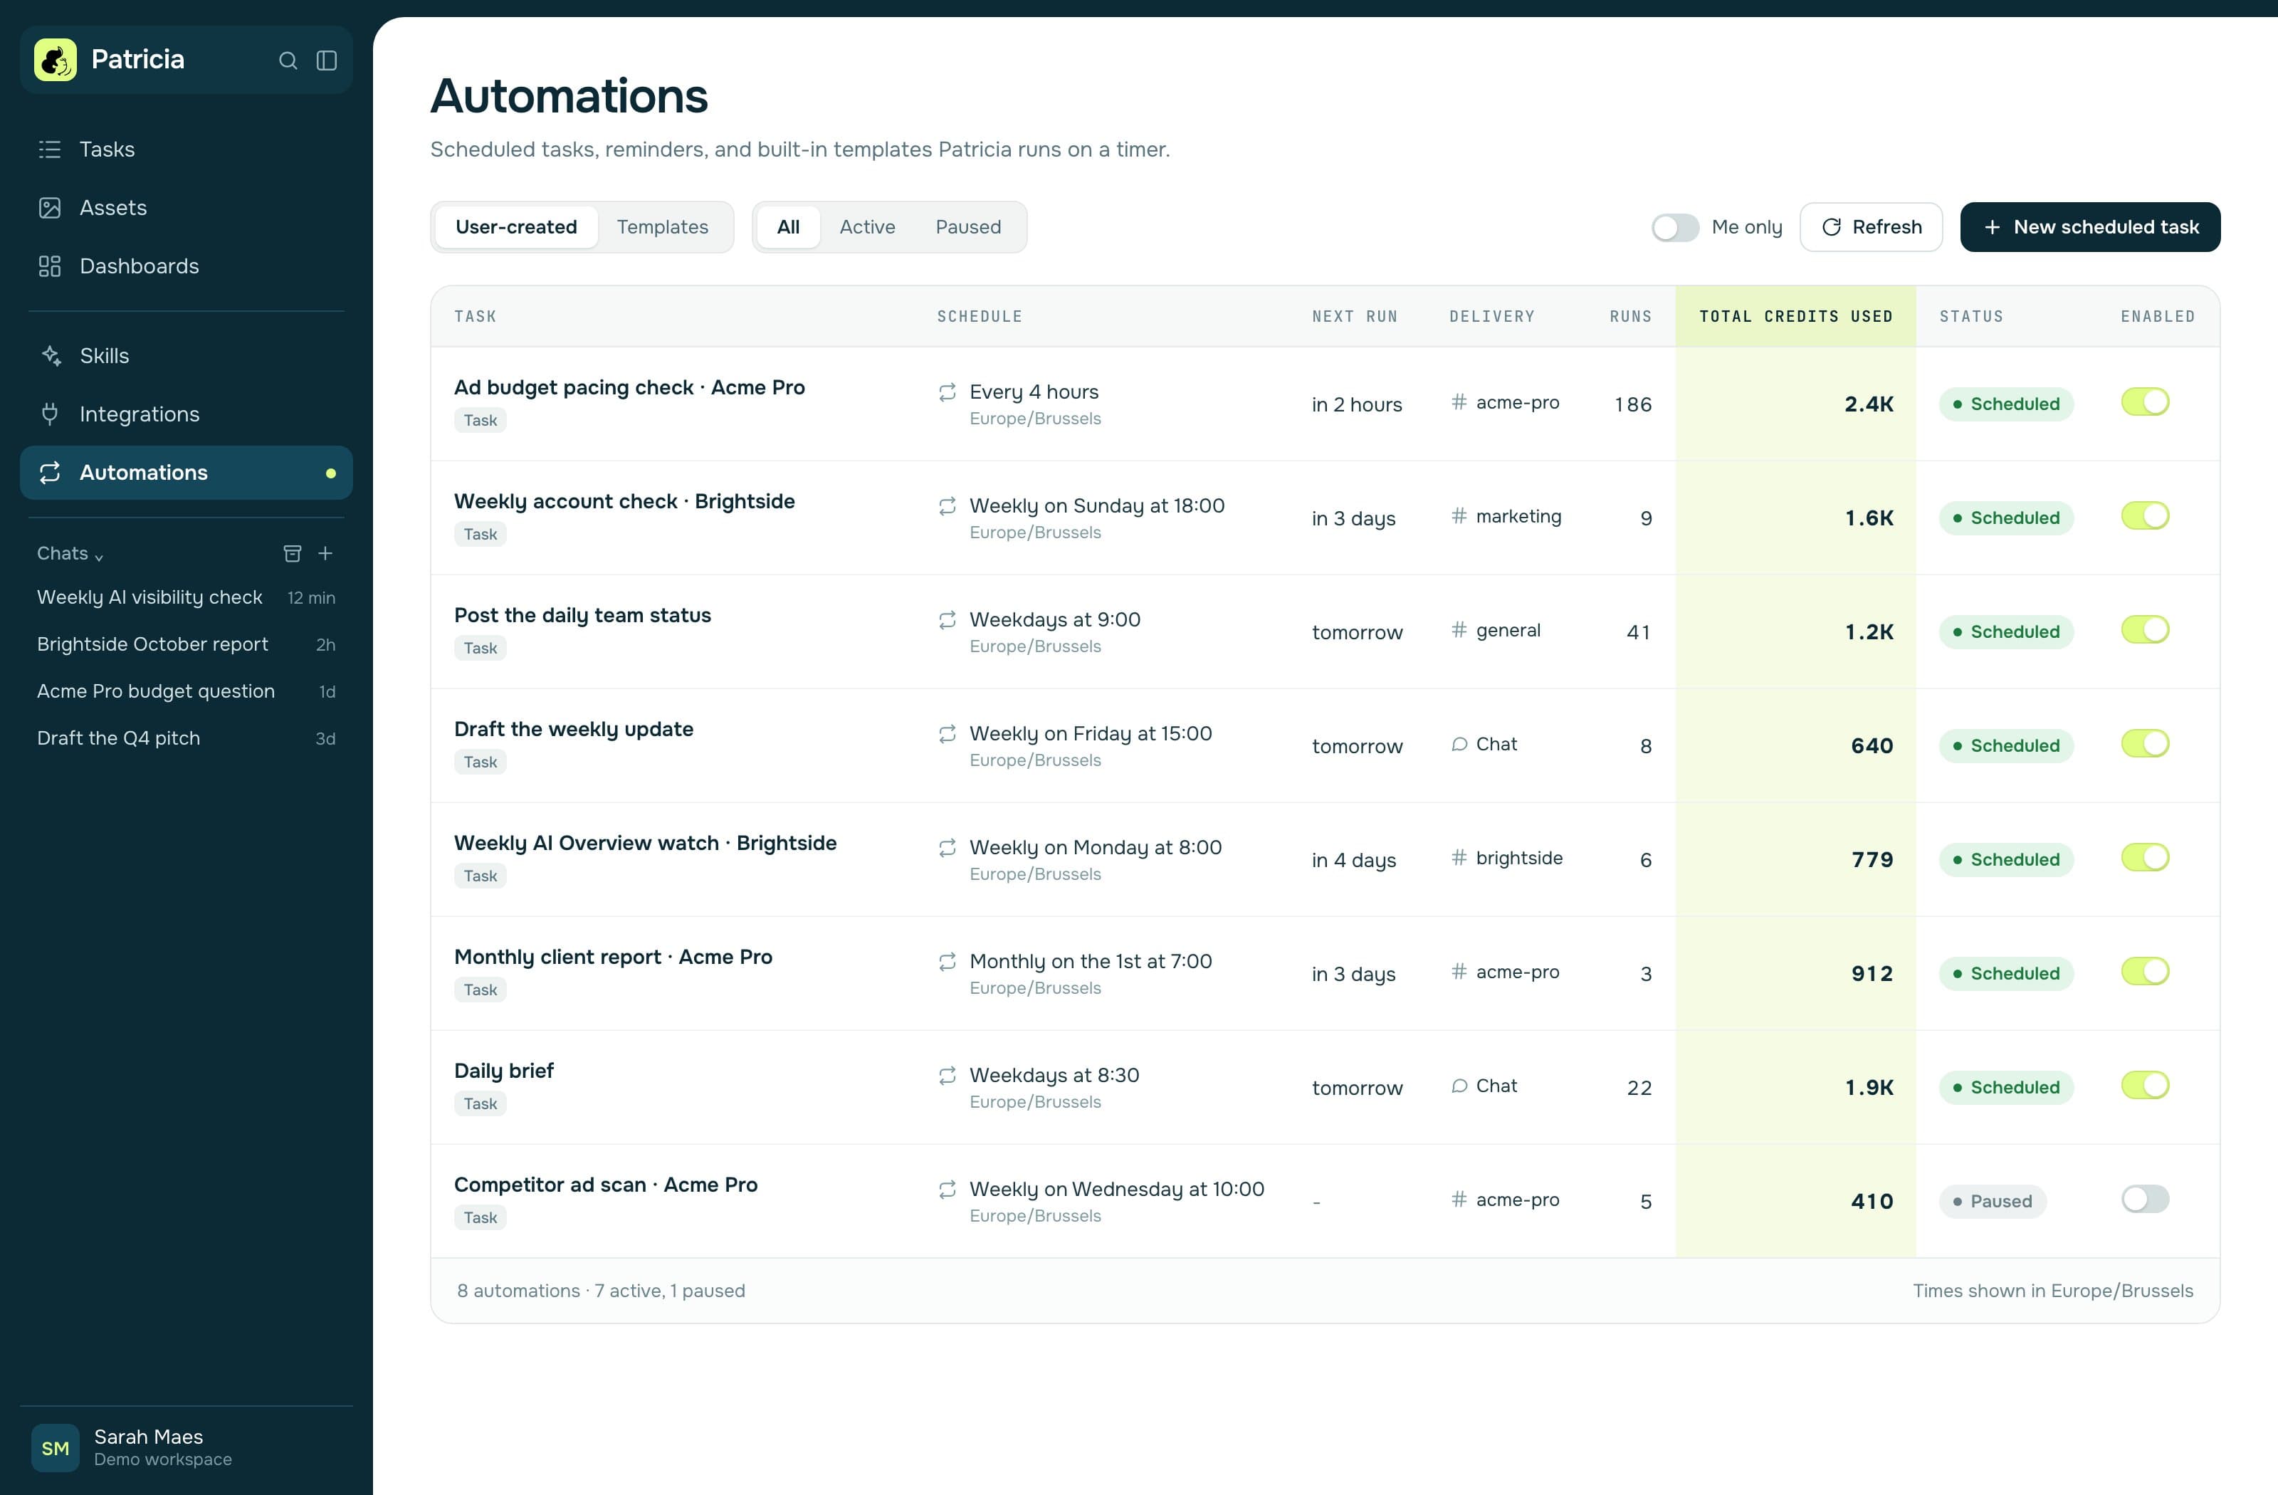Enable Competitor ad scan automation

pyautogui.click(x=2145, y=1200)
